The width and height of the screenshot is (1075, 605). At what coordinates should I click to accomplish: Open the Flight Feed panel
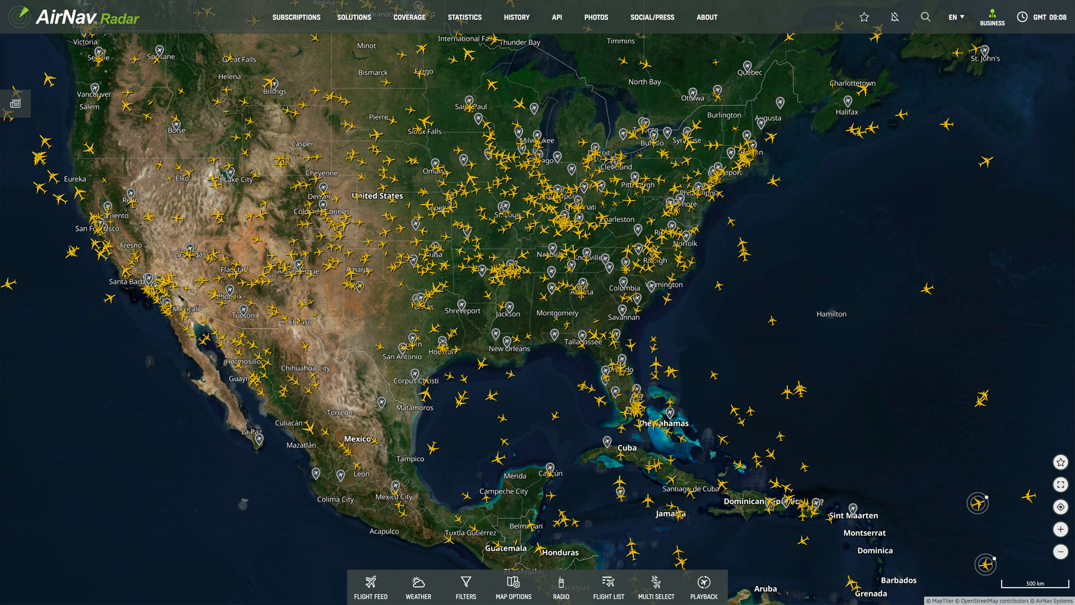click(x=371, y=587)
